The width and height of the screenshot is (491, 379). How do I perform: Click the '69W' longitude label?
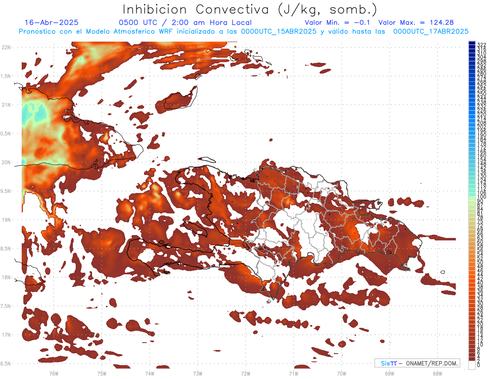[390, 373]
